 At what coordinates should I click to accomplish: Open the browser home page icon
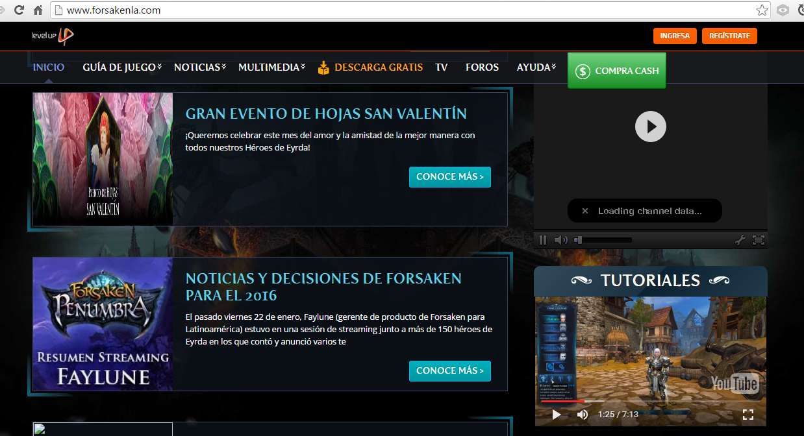coord(38,10)
